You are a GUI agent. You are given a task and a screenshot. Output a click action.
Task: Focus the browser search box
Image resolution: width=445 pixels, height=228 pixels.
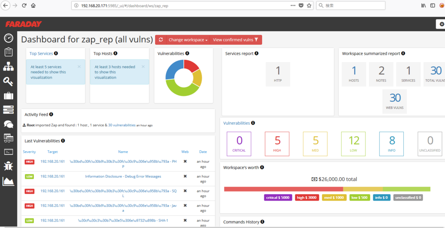(x=351, y=5)
